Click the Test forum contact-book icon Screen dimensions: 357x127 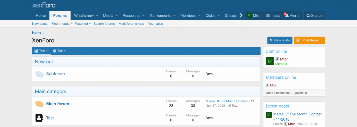(x=39, y=118)
